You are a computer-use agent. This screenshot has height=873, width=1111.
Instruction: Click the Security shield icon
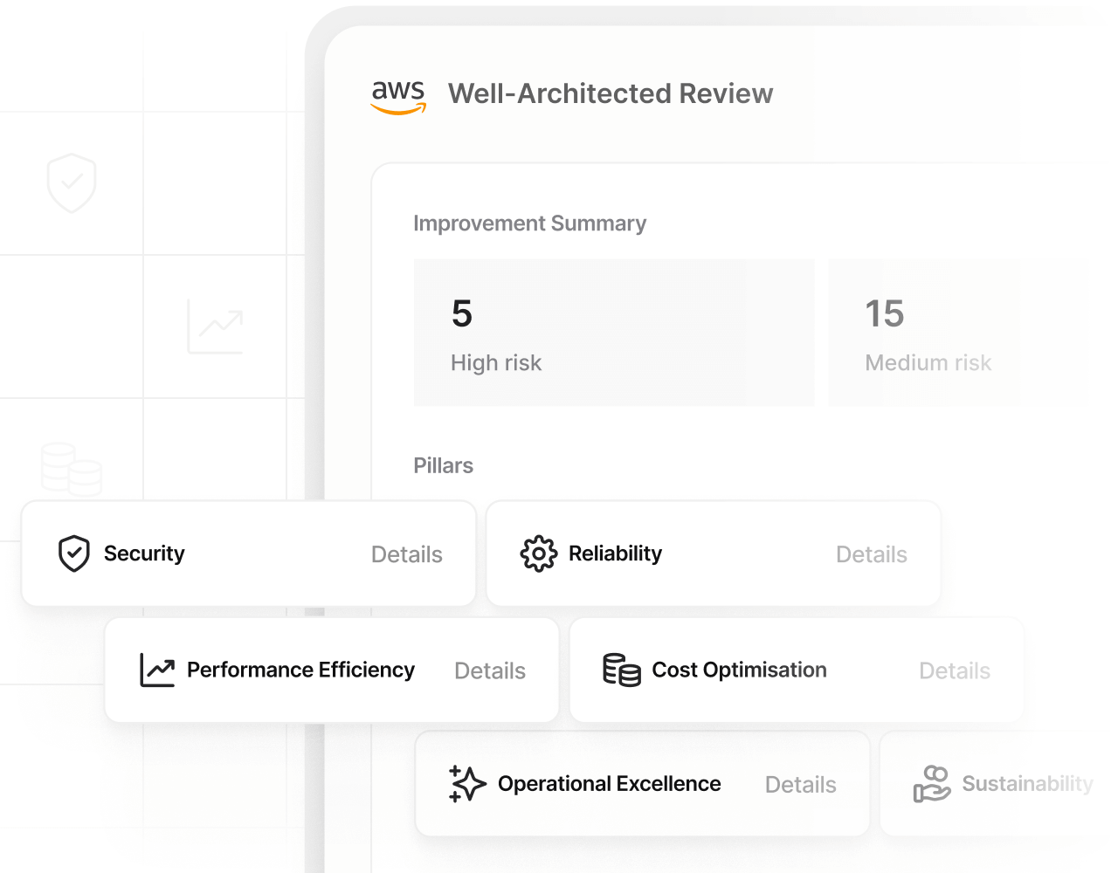point(74,553)
